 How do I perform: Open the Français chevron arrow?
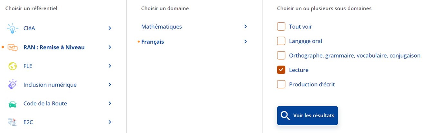coord(246,42)
